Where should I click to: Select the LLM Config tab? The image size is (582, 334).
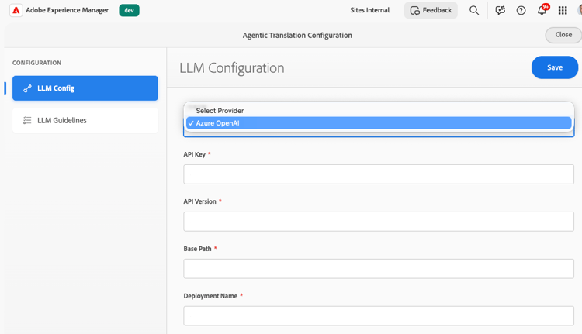(85, 88)
